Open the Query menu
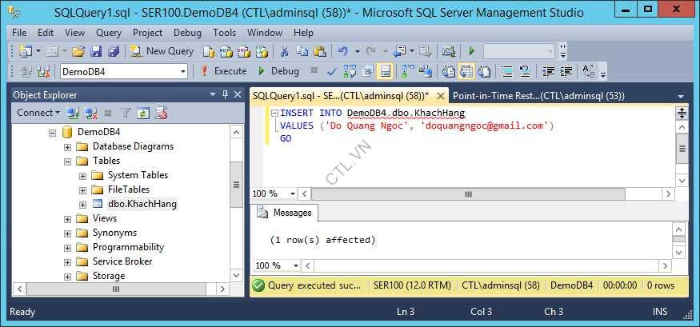 [109, 33]
